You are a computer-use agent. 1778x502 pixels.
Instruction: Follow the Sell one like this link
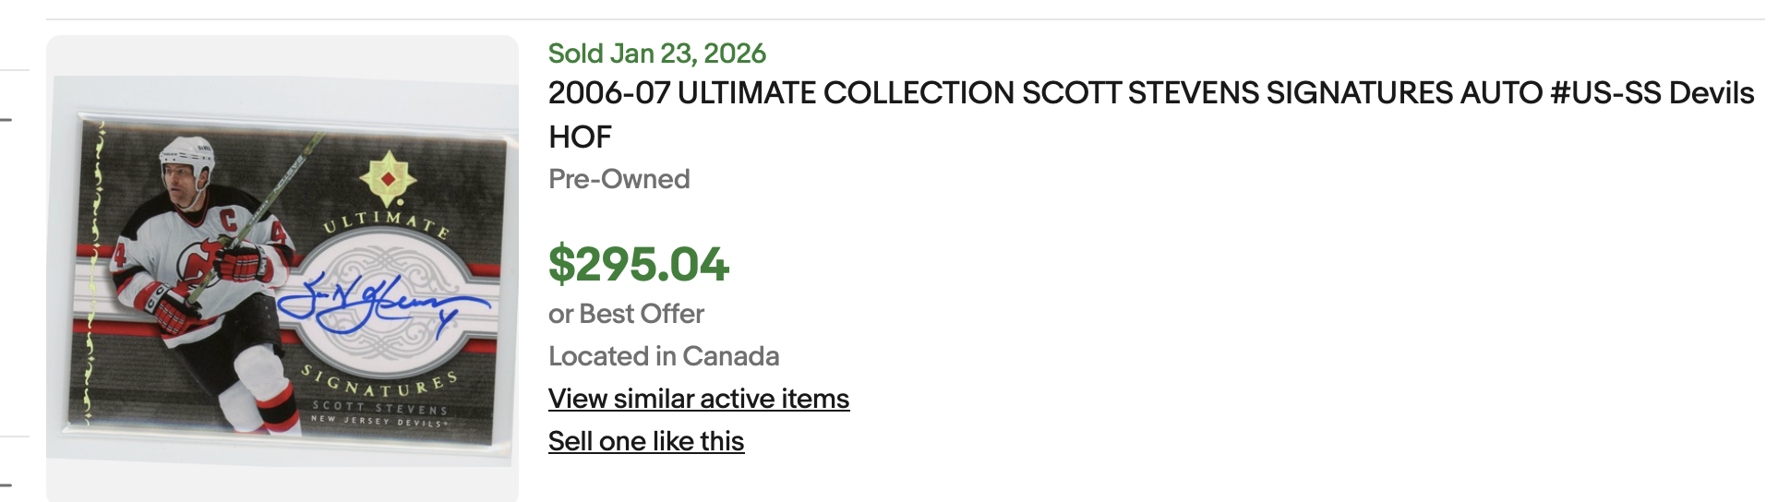pyautogui.click(x=645, y=441)
